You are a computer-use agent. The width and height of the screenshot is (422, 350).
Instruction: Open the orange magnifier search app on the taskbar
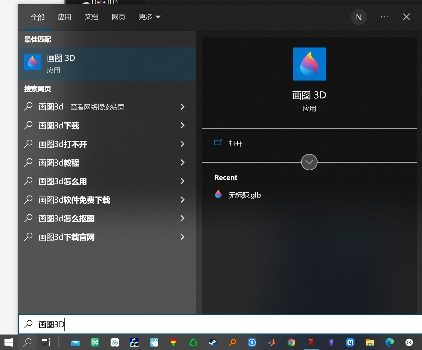[233, 342]
